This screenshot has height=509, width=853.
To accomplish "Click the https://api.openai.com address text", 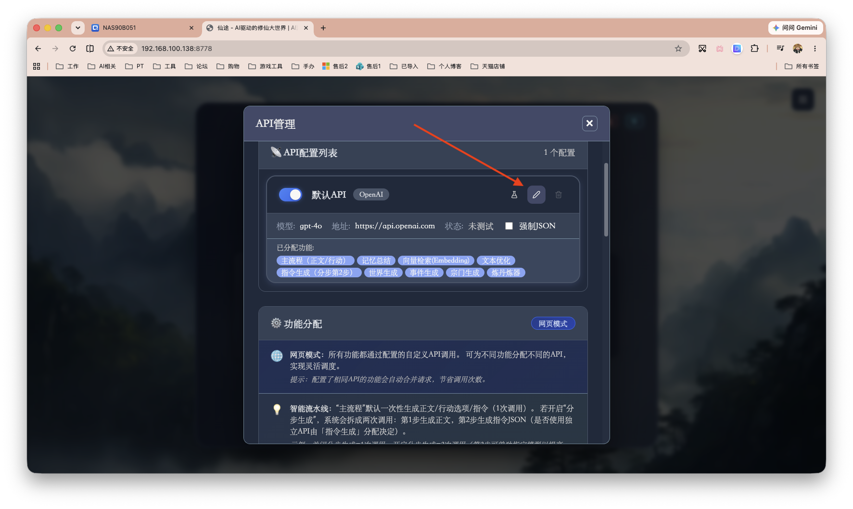I will tap(395, 226).
